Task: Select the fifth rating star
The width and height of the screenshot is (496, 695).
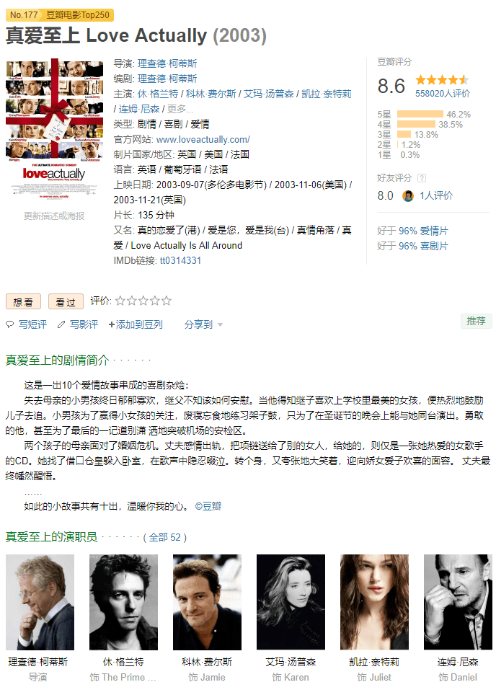Action: tap(167, 301)
